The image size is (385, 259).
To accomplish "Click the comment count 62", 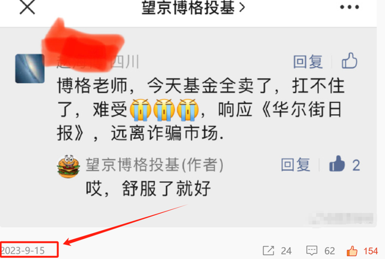I will pyautogui.click(x=330, y=251).
